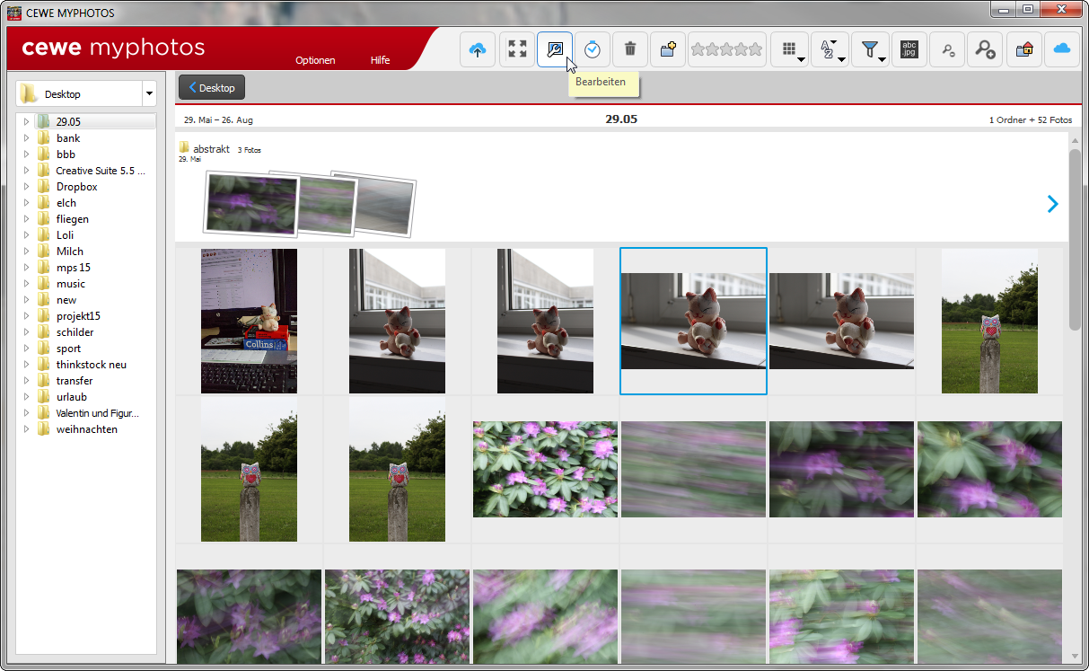This screenshot has width=1089, height=671.
Task: Open fullscreen view with the arrows icon
Action: pyautogui.click(x=517, y=49)
